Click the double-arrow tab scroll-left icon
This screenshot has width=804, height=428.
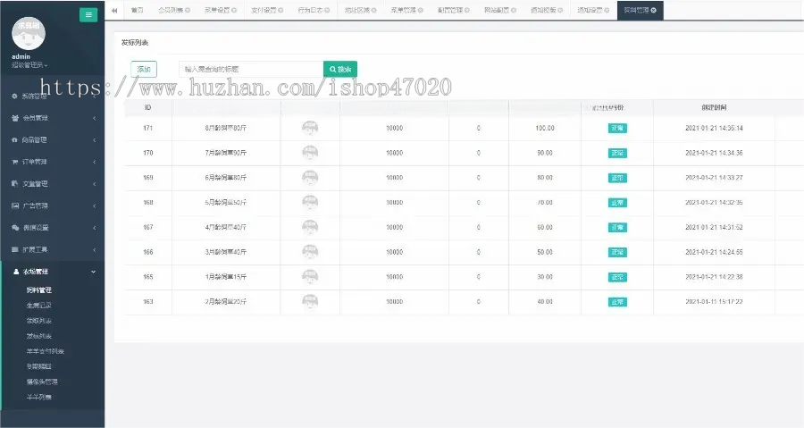[x=114, y=10]
